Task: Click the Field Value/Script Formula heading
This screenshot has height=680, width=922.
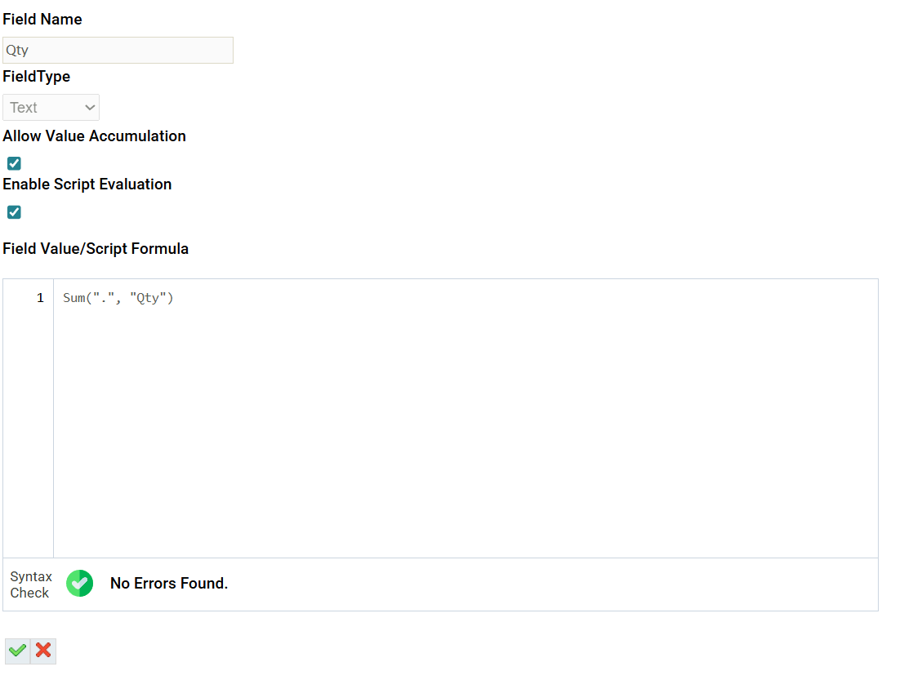Action: pyautogui.click(x=96, y=249)
